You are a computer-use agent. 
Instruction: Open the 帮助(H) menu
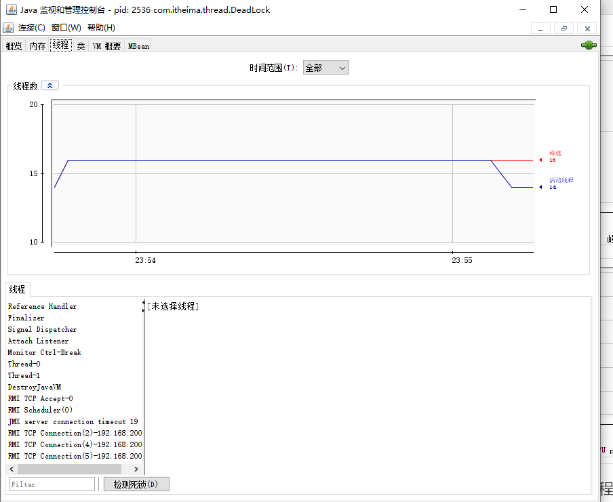pos(101,28)
